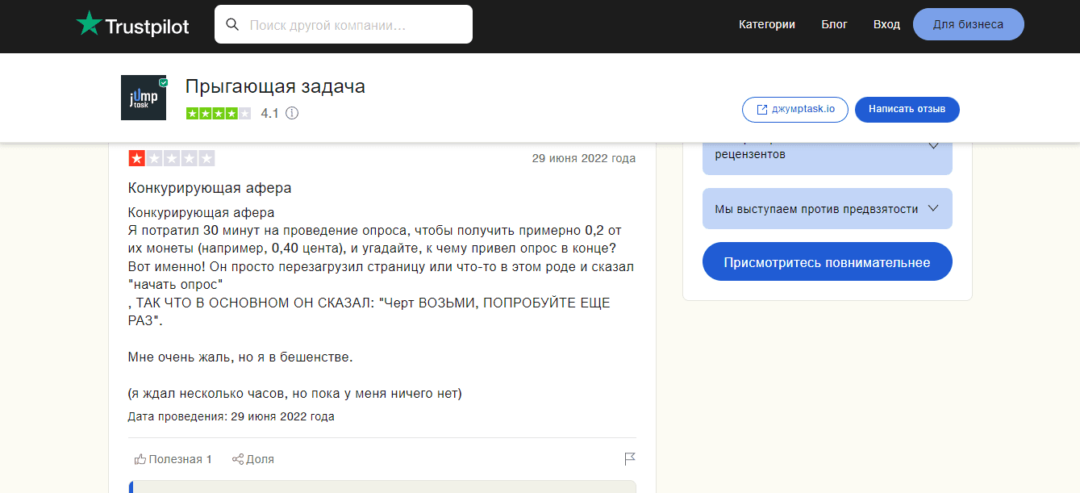Click the share Доля icon
The width and height of the screenshot is (1080, 493).
click(x=238, y=459)
